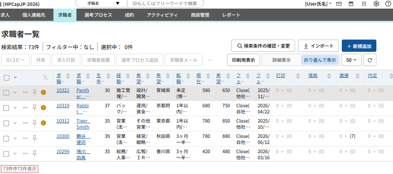Open the settings gear icon
The height and width of the screenshot is (174, 393).
point(376,4)
